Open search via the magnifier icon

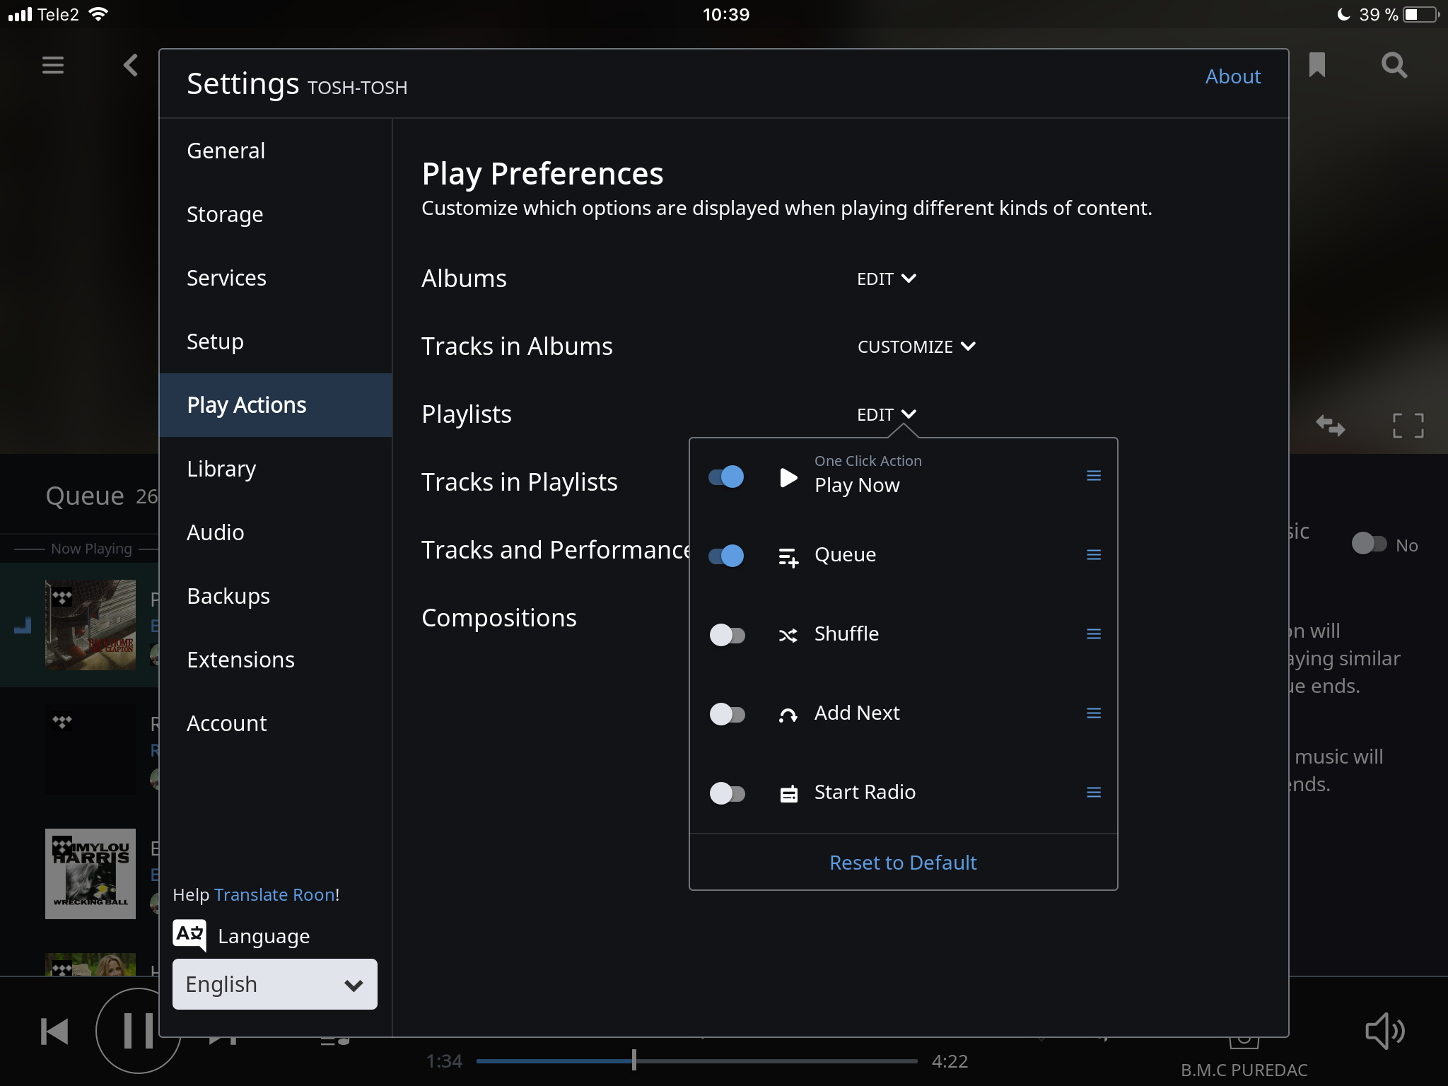[1392, 65]
